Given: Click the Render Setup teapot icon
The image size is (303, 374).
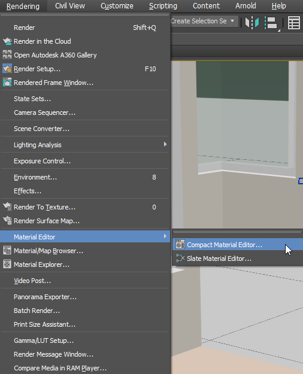Looking at the screenshot, I should click(x=7, y=69).
